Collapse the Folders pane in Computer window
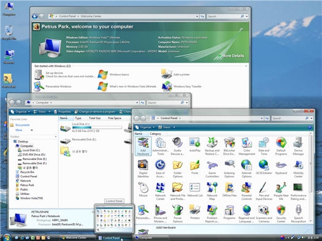This screenshot has height=241, width=322. 56,137
